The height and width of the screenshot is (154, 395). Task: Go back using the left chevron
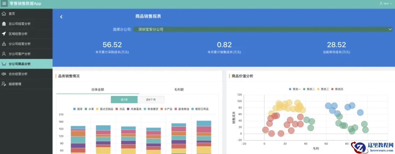61,17
